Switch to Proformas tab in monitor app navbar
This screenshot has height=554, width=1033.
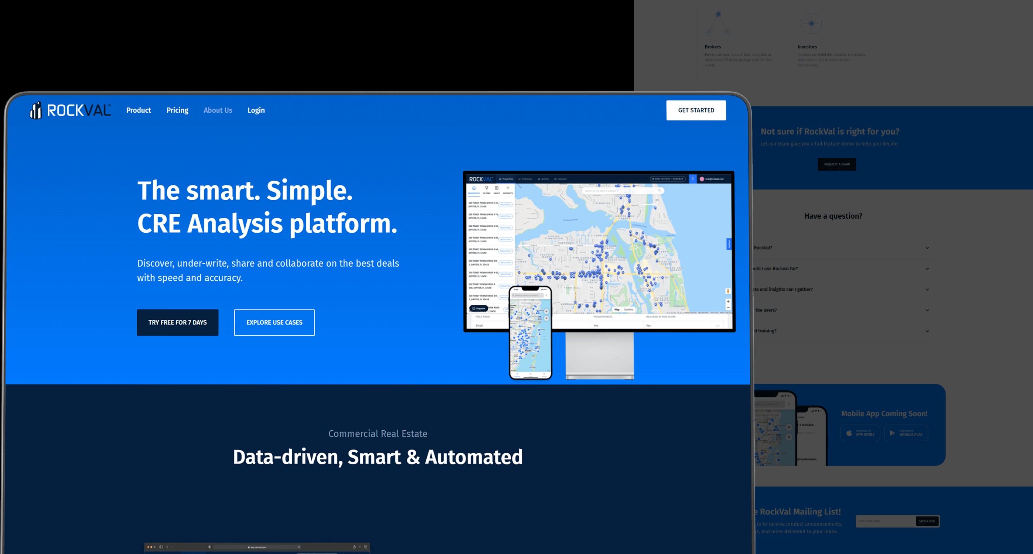pyautogui.click(x=526, y=179)
